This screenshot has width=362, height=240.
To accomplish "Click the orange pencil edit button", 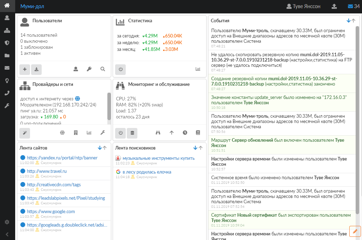I will [355, 231].
